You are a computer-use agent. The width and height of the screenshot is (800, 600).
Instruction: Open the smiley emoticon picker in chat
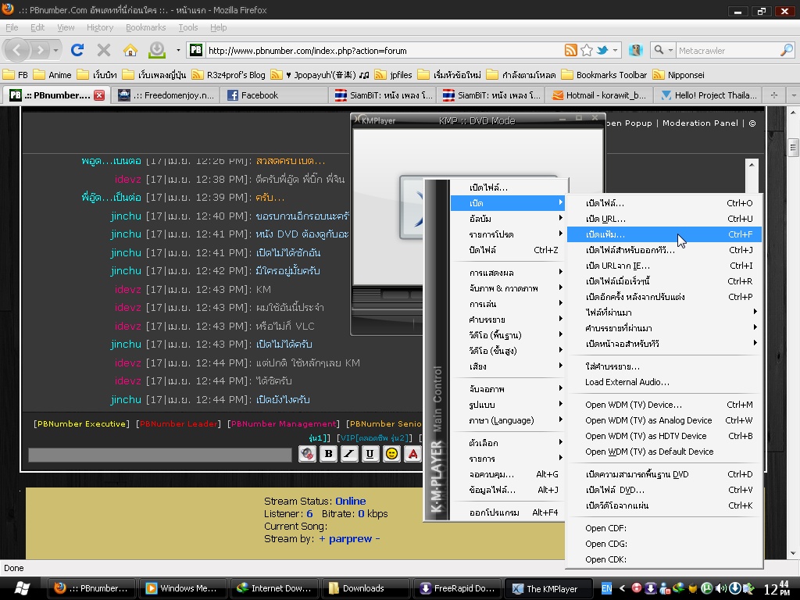[392, 454]
